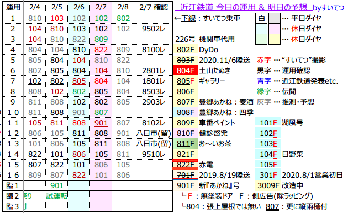Select the 臨3 row label

tap(12, 206)
